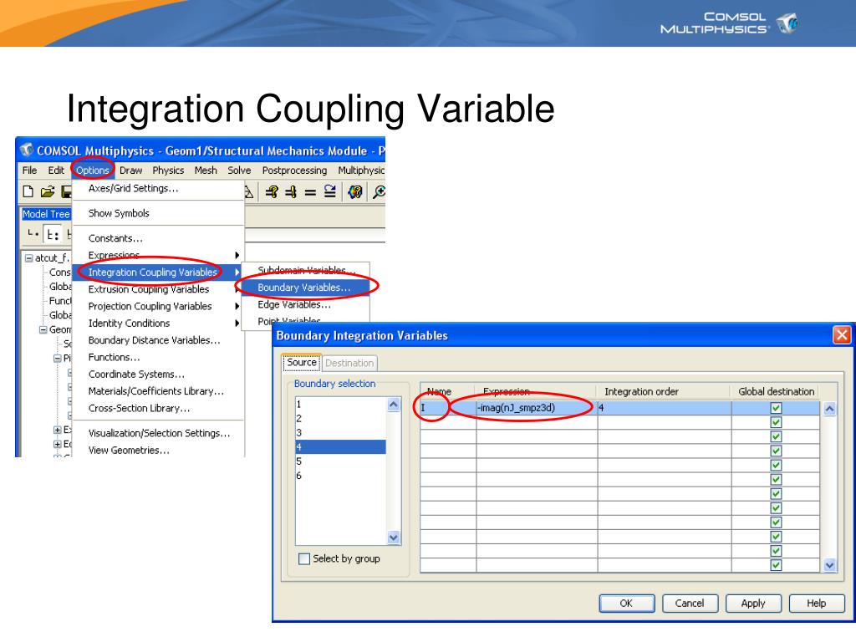Screen dimensions: 856x642
Task: Click the detail tree view icon
Action: point(53,235)
